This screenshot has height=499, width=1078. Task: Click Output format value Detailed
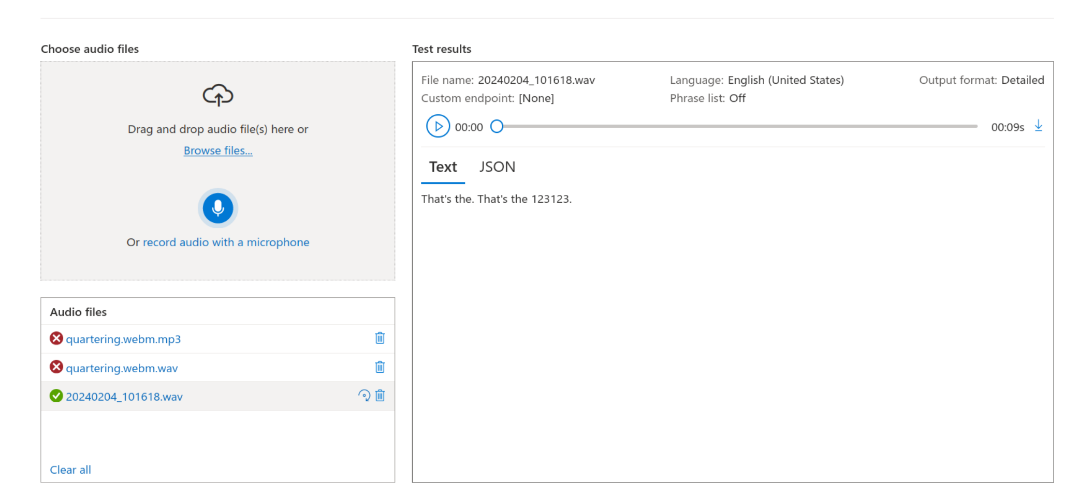[1023, 80]
